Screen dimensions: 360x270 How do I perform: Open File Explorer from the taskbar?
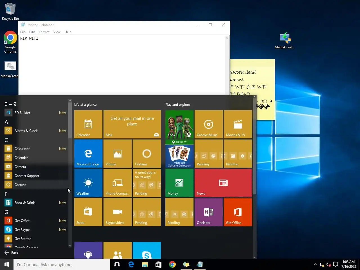145,264
